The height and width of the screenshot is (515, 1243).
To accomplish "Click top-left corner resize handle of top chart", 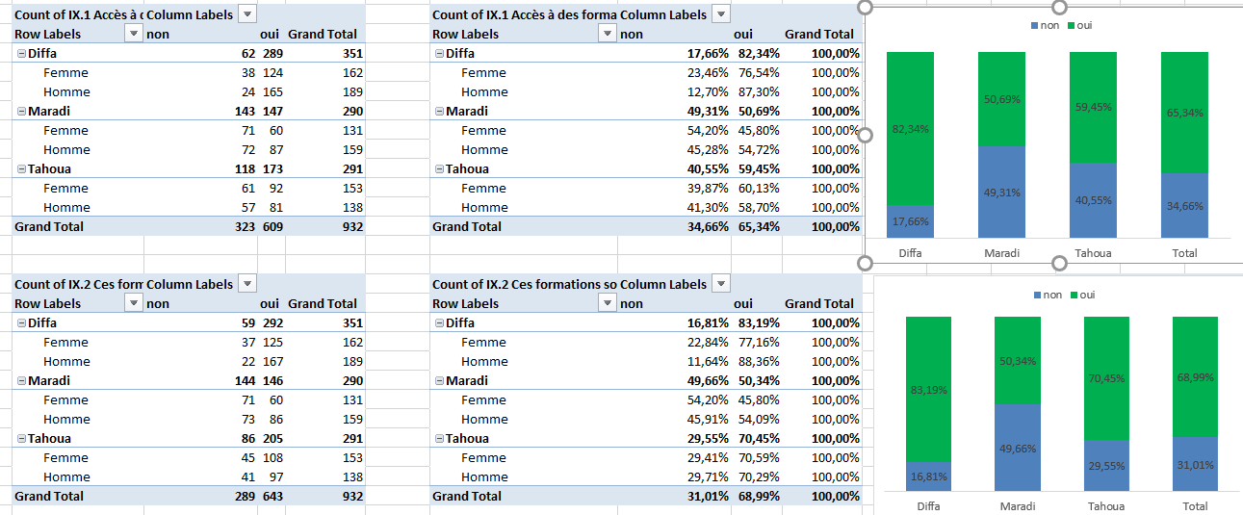I will [x=865, y=7].
